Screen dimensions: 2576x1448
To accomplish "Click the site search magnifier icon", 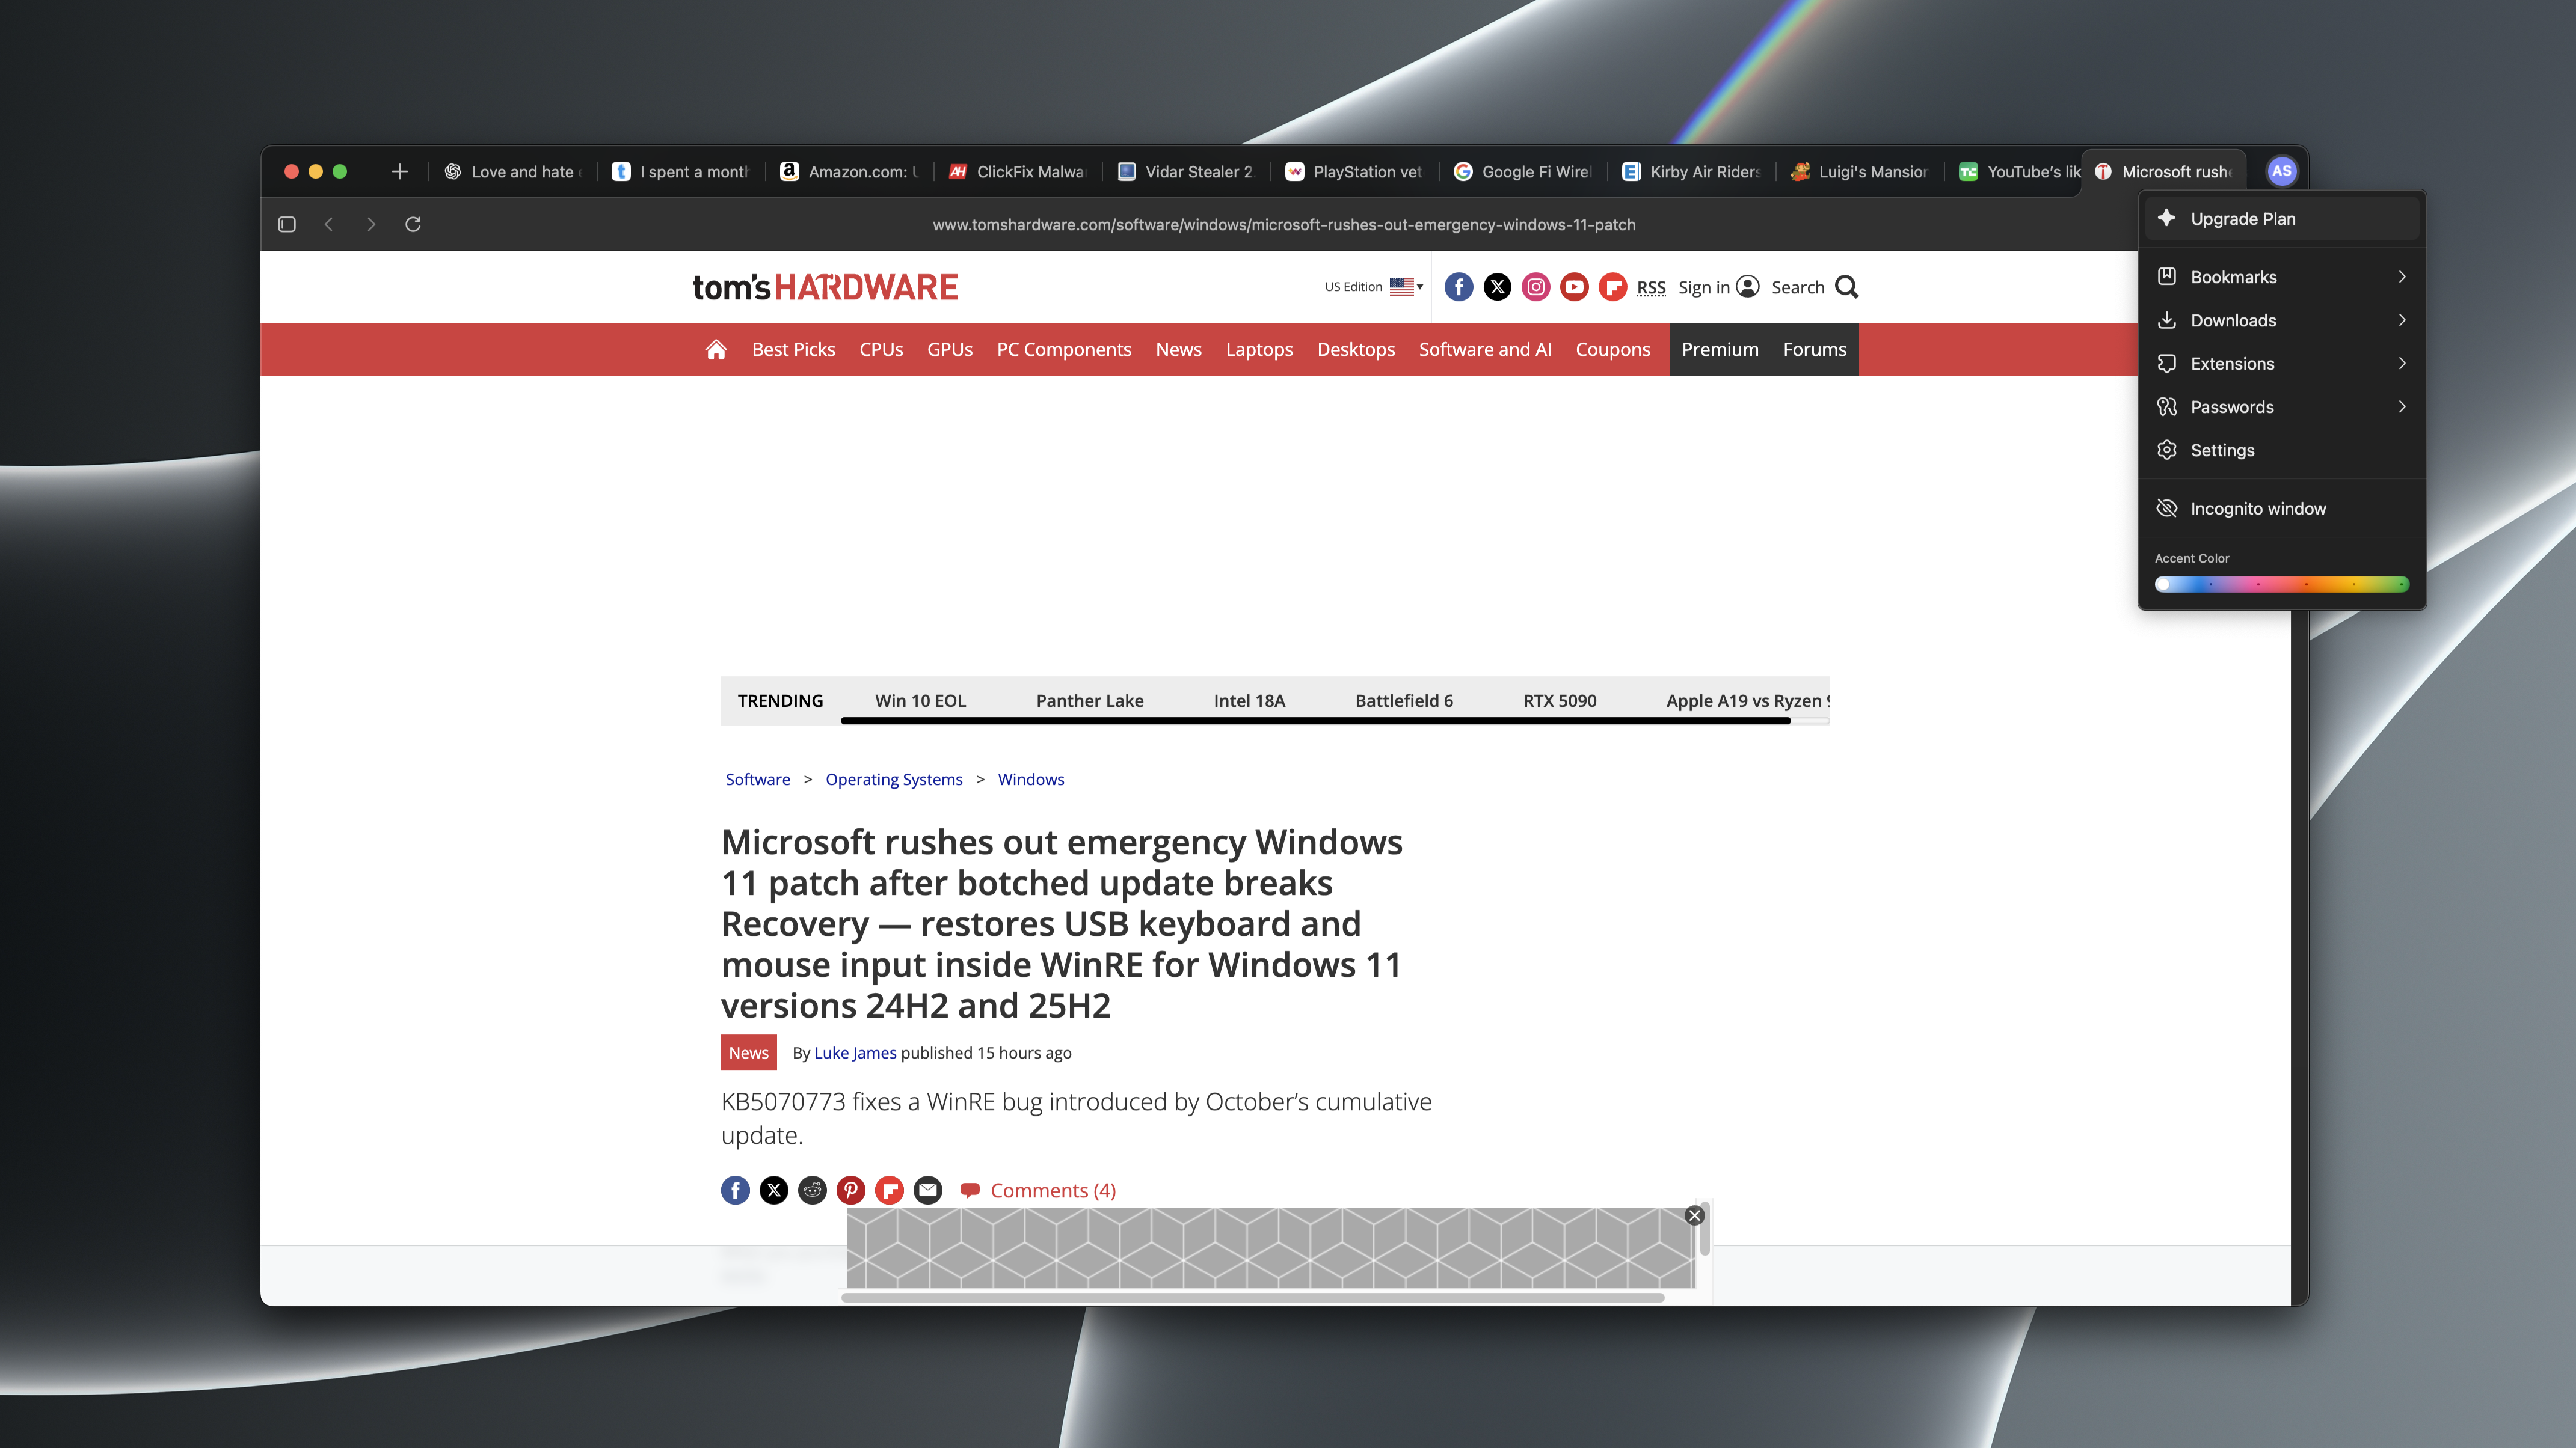I will 1847,287.
